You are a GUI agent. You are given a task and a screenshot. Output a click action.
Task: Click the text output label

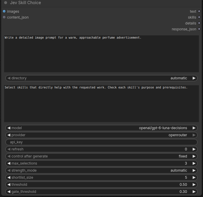pyautogui.click(x=193, y=12)
